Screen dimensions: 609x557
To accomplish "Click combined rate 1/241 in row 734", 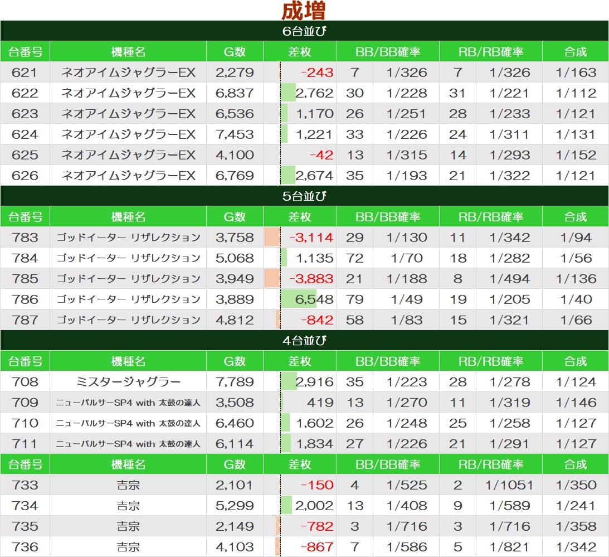I will (x=576, y=505).
